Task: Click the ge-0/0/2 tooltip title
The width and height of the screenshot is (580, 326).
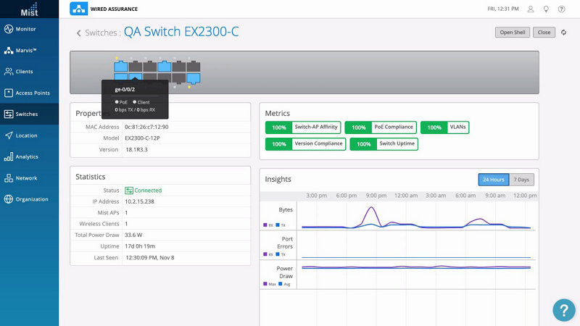Action: coord(125,89)
